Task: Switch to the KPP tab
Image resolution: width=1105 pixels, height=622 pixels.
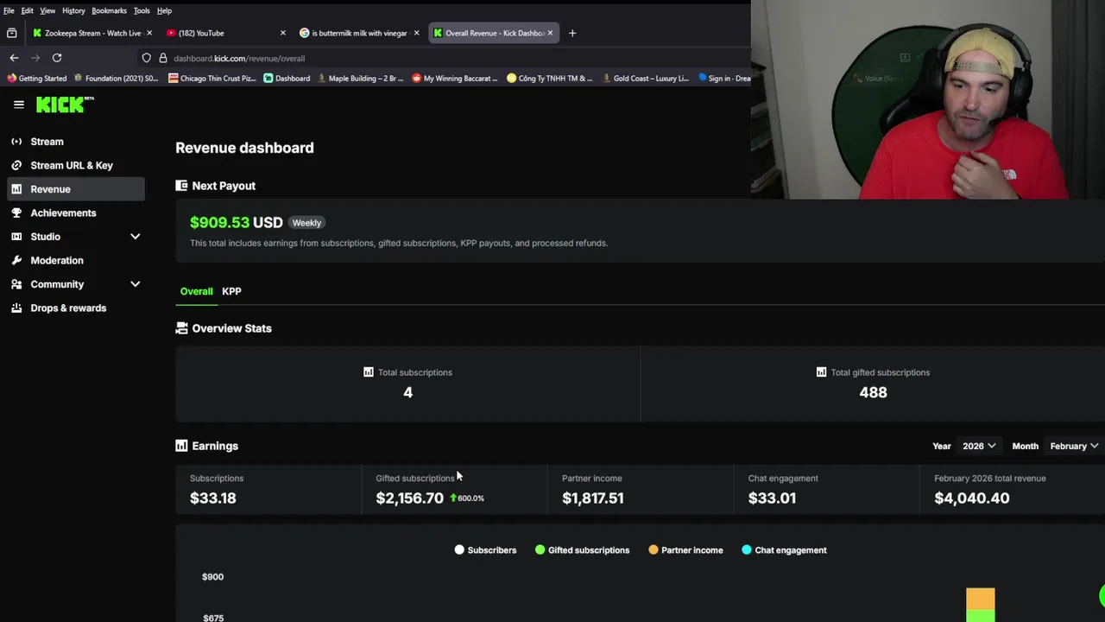Action: pos(231,291)
